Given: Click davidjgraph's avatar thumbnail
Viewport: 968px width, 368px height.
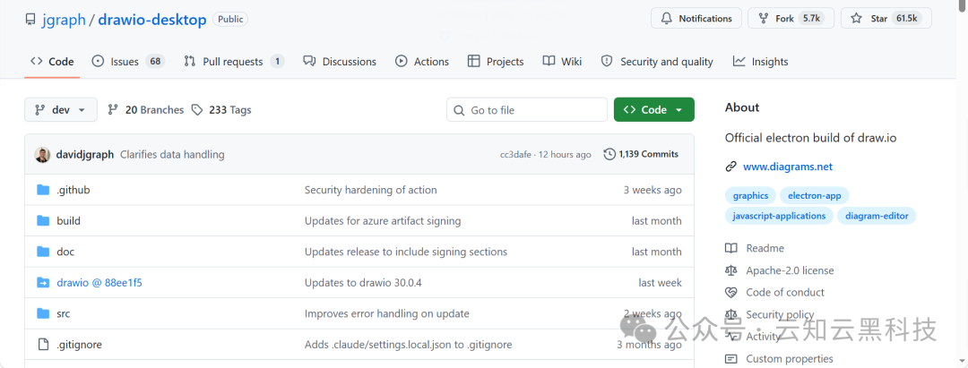Looking at the screenshot, I should click(x=42, y=154).
